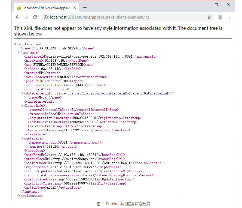Minimize the browser window
Screen dimensions: 242x208
(204, 5)
